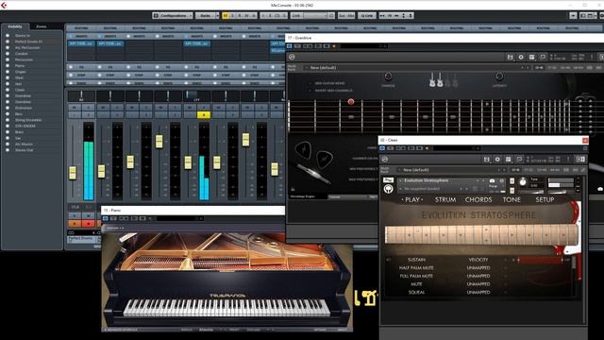Click the yellow highlighted channel button in MixConsole
Viewport: 604px width, 340px height.
pos(204,115)
